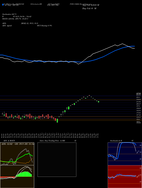Click the 190.25 price axis label
This screenshot has height=188, width=142.
139,108
